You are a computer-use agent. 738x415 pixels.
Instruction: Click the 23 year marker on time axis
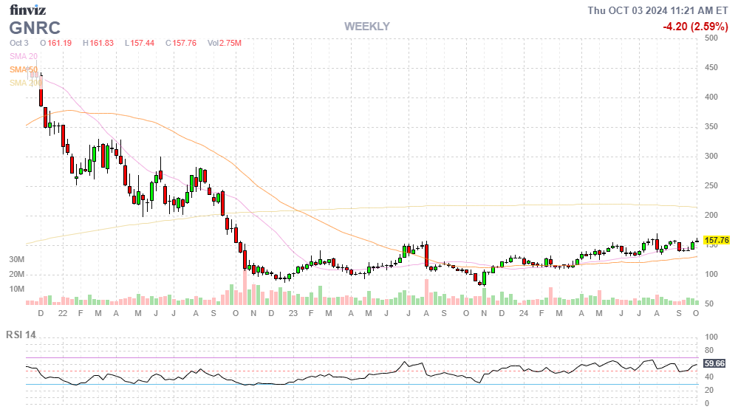pyautogui.click(x=293, y=313)
